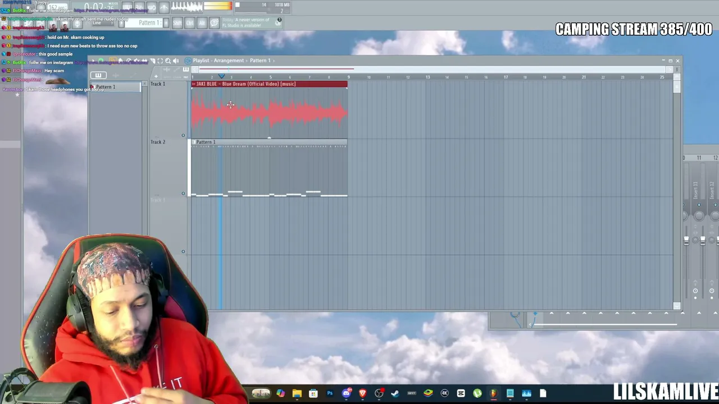Click the latency clock icon on Insert 11
The width and height of the screenshot is (719, 404).
click(x=695, y=291)
